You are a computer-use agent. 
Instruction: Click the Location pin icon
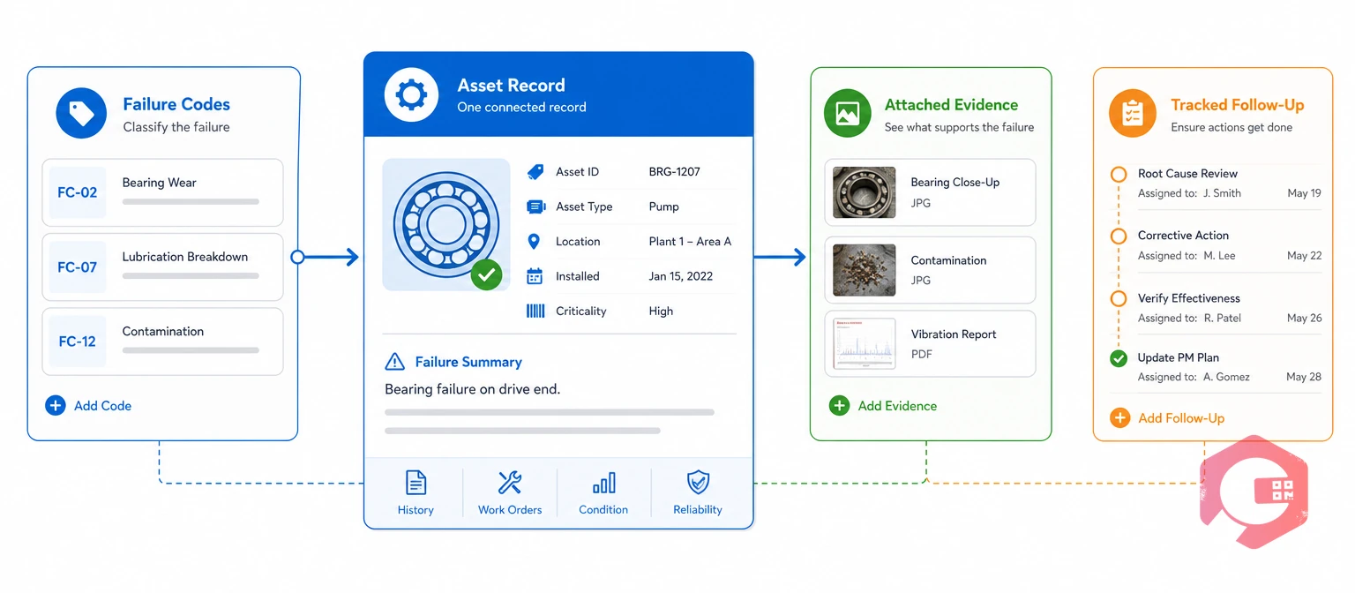coord(534,242)
